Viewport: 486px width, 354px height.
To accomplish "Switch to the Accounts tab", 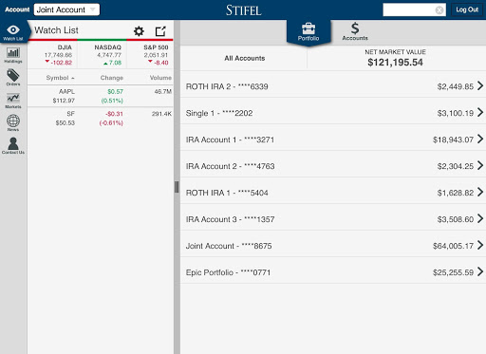I will 355,31.
